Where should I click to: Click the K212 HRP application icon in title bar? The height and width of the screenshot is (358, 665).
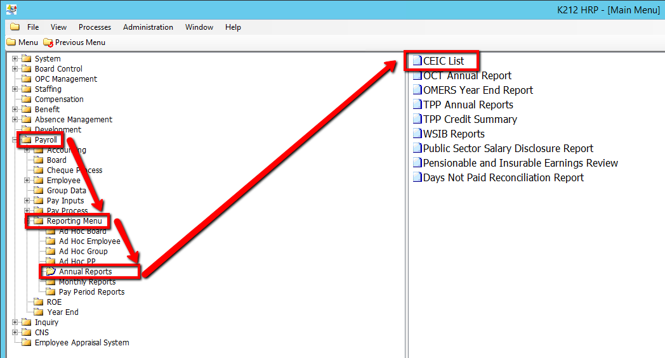(x=11, y=10)
